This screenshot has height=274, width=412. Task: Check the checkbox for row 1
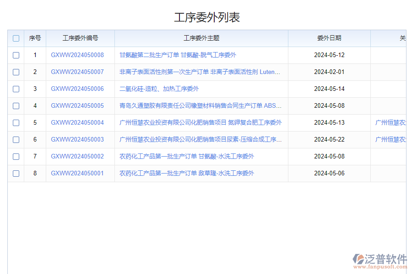[16, 55]
